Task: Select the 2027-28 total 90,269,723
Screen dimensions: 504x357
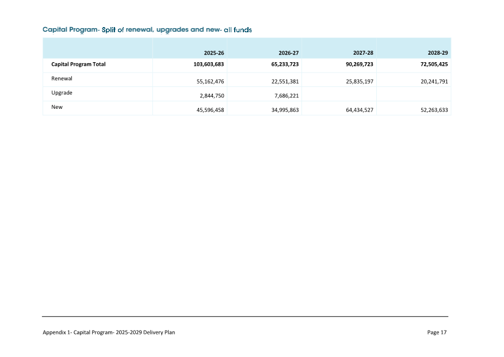Action: point(360,64)
